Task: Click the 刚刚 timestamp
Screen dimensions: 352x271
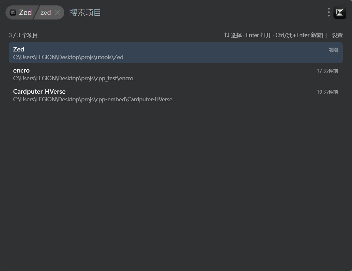Action: click(x=333, y=50)
